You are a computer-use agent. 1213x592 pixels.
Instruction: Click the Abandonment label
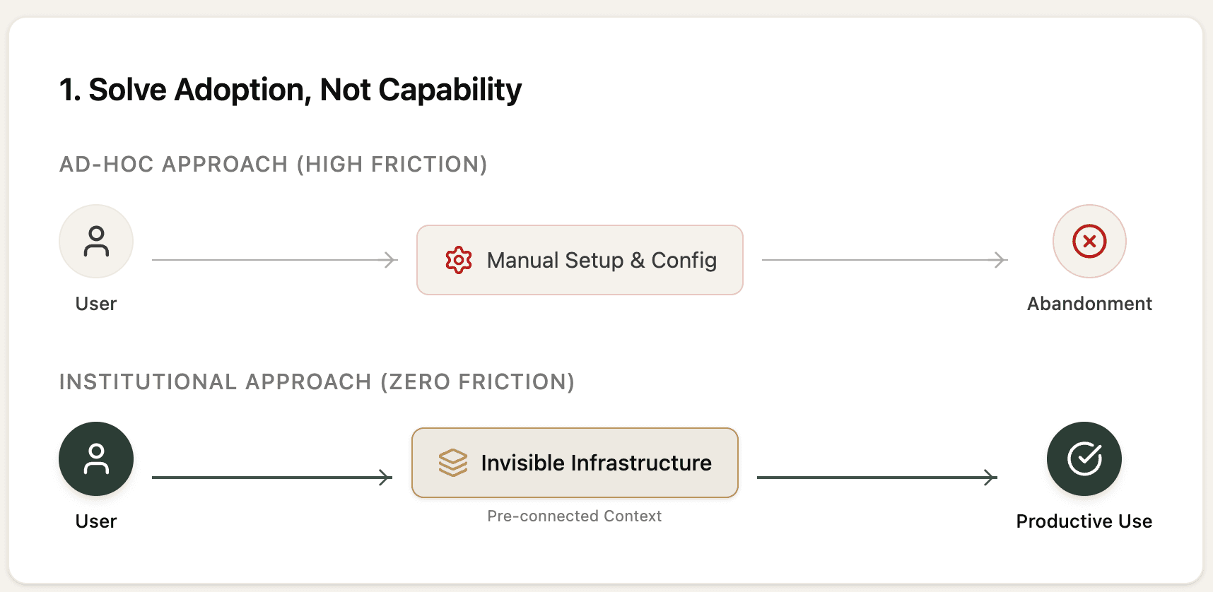[x=1089, y=304]
